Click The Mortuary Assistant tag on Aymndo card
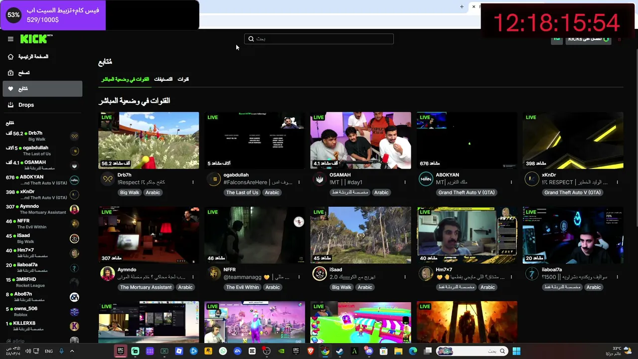Viewport: 638px width, 359px height. click(146, 287)
